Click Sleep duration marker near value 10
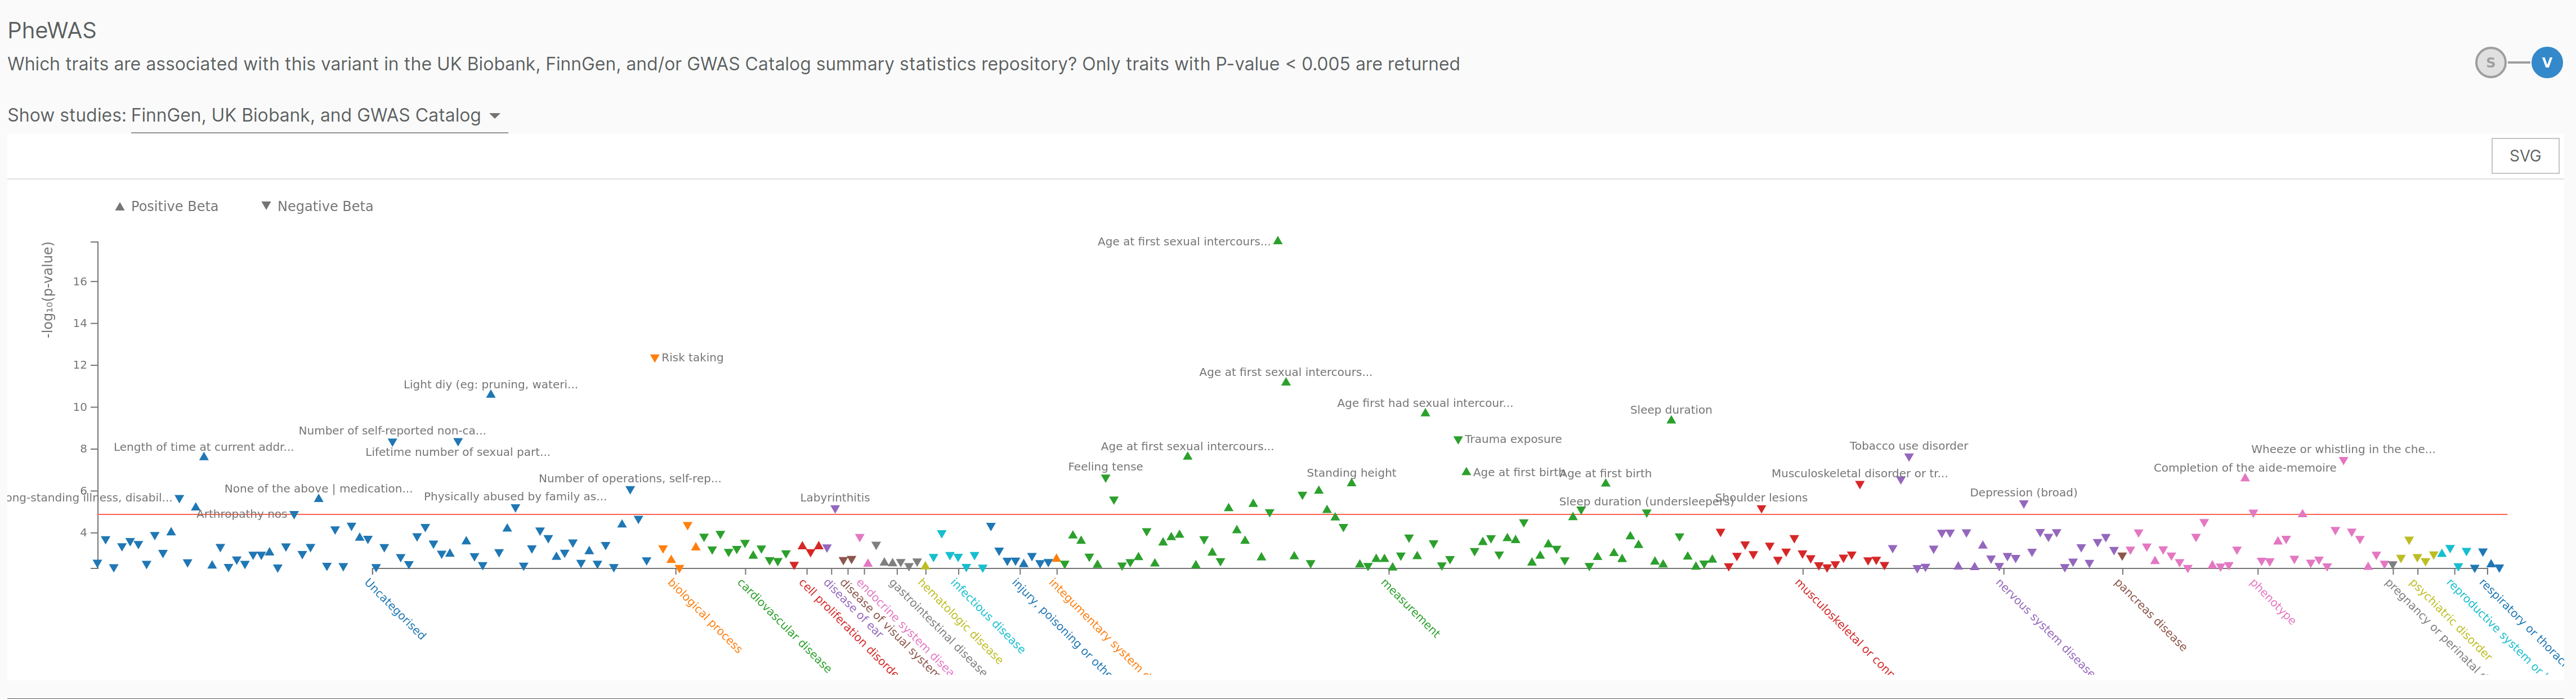 1671,420
